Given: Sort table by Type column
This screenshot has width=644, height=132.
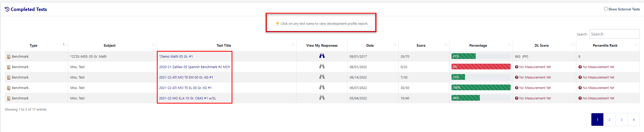Looking at the screenshot, I should tap(64, 45).
